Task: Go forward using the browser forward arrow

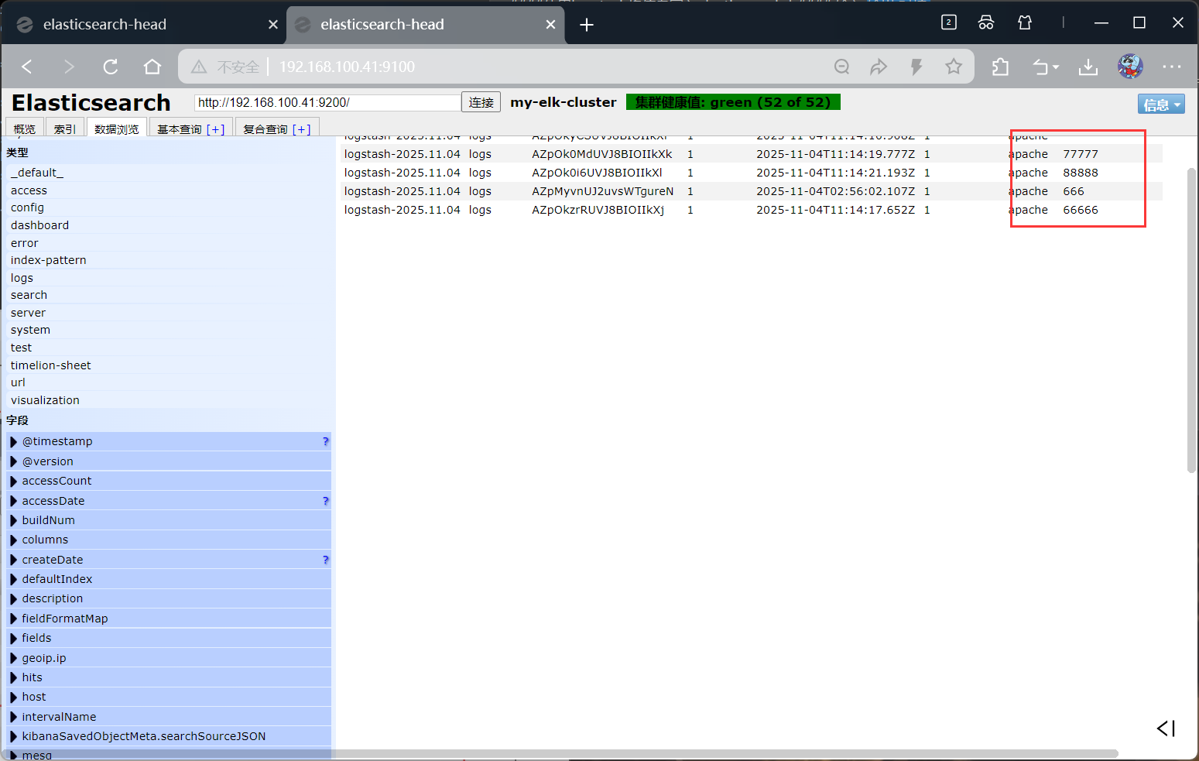Action: 69,67
